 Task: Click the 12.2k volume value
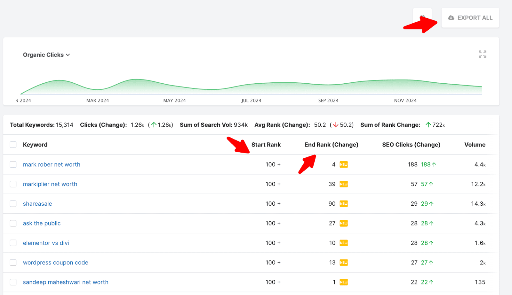tap(478, 184)
